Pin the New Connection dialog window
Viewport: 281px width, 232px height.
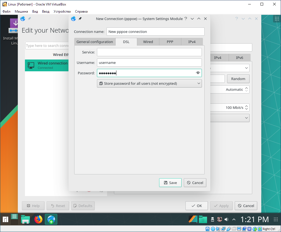(x=80, y=19)
